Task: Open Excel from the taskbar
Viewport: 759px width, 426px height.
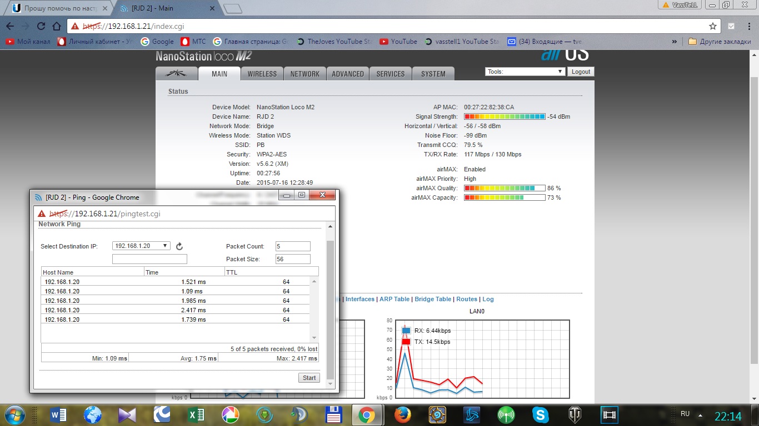Action: pyautogui.click(x=196, y=414)
